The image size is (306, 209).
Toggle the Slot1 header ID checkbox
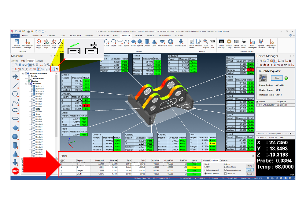coord(62,161)
